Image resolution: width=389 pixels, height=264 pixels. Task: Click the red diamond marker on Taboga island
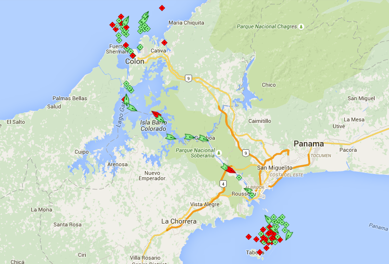tap(260, 252)
